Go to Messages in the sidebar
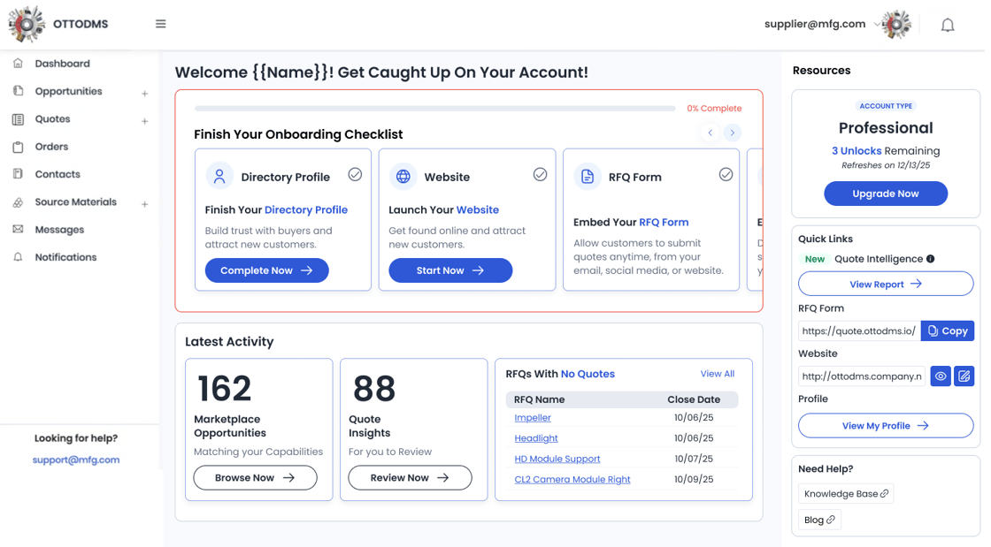Viewport: 991px width, 547px height. 59,230
